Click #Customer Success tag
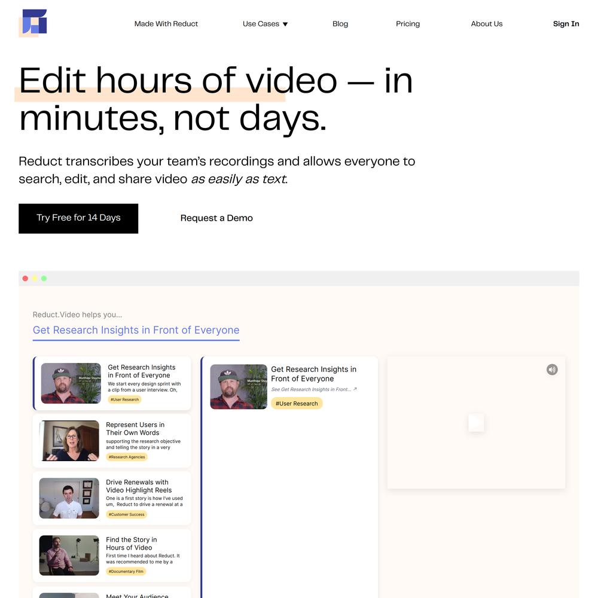Screen dimensions: 598x598 tap(127, 514)
